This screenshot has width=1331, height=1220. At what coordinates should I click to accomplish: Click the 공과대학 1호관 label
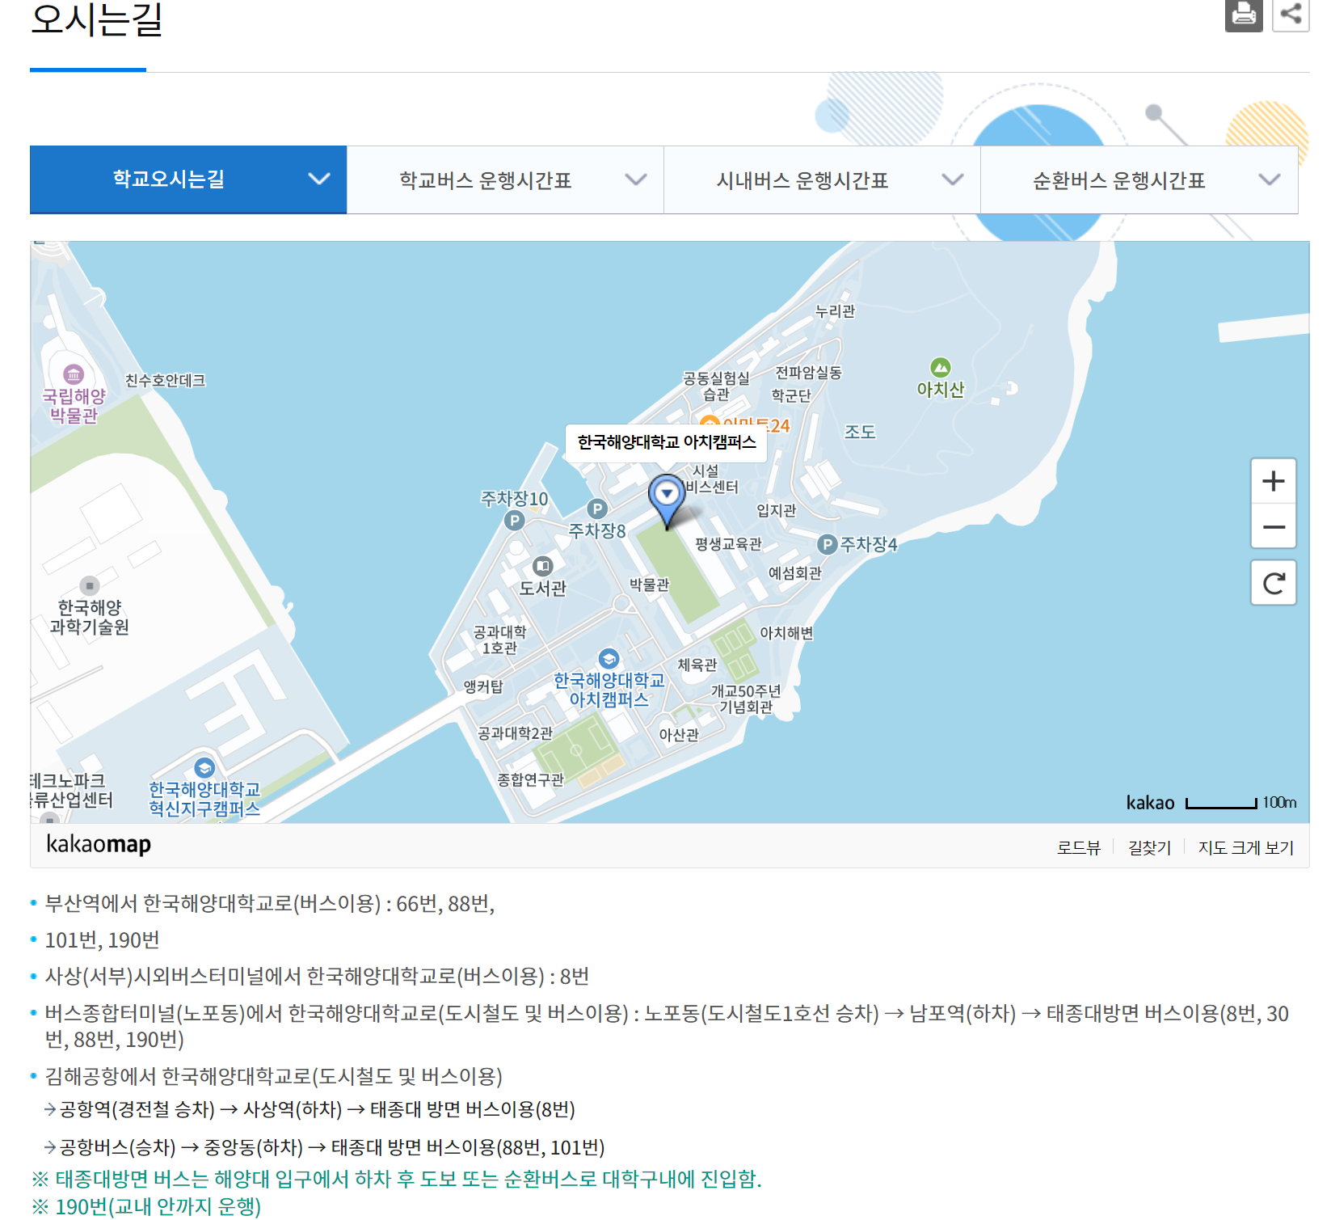(499, 640)
